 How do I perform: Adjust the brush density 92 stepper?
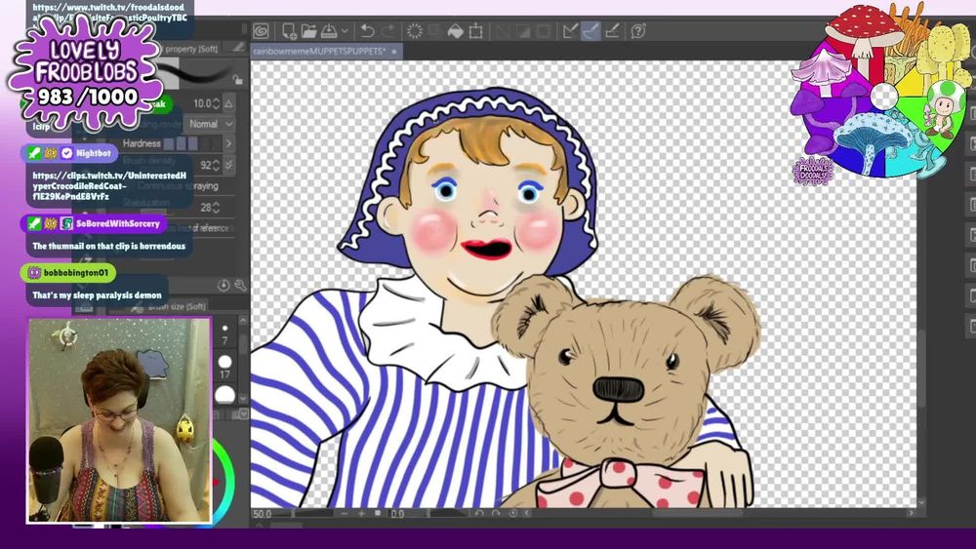216,165
